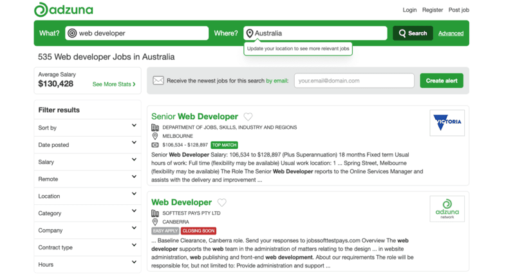This screenshot has height=277, width=515.
Task: Click the location pin icon beside Canberra
Action: (x=155, y=222)
